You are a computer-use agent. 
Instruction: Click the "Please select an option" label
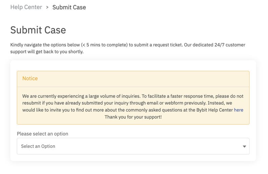click(x=43, y=134)
